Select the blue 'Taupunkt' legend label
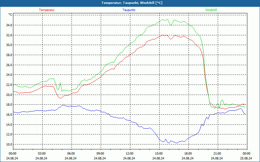This screenshot has height=162, width=260. pyautogui.click(x=129, y=10)
